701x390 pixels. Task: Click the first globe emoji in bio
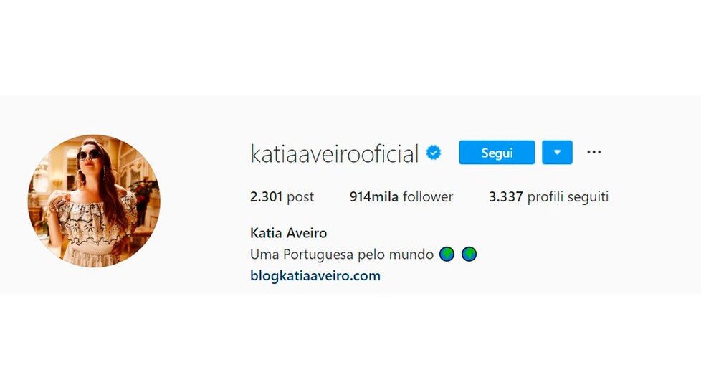click(447, 255)
